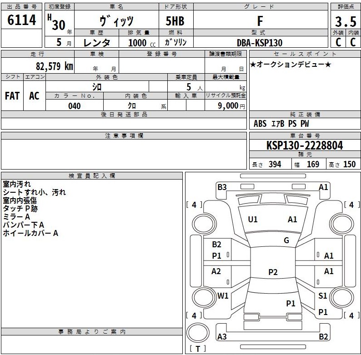Click the car name ヴィッツ
Viewport: 361px width, 355px height.
[x=116, y=21]
